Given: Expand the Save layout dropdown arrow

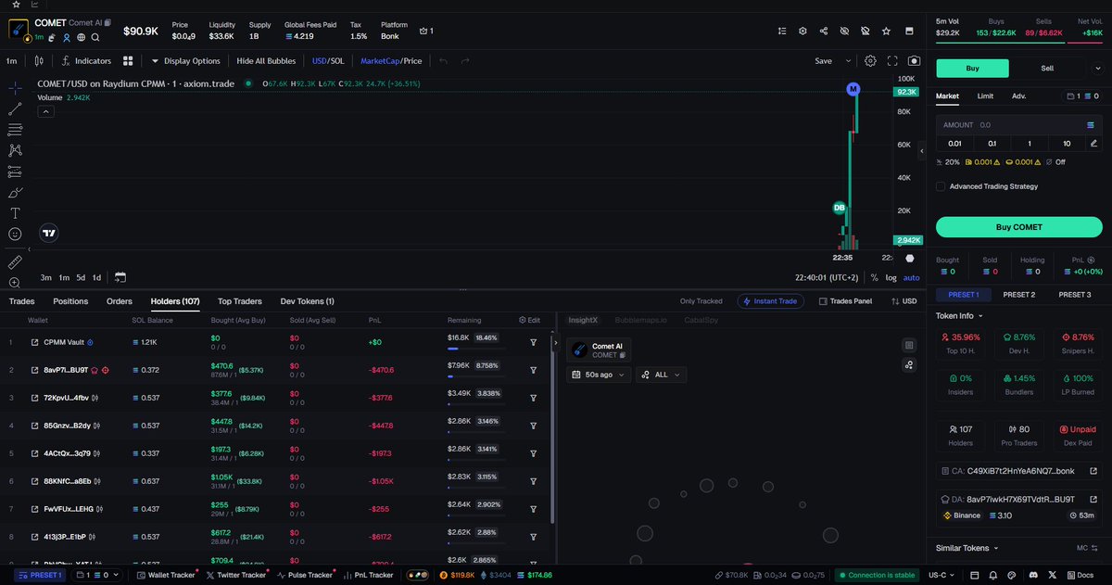Looking at the screenshot, I should pos(847,61).
